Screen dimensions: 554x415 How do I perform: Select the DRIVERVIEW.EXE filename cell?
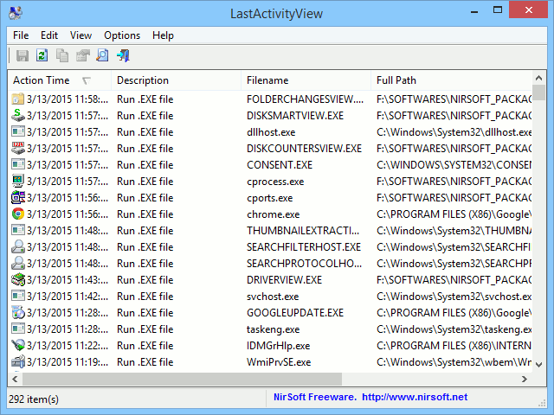point(285,280)
